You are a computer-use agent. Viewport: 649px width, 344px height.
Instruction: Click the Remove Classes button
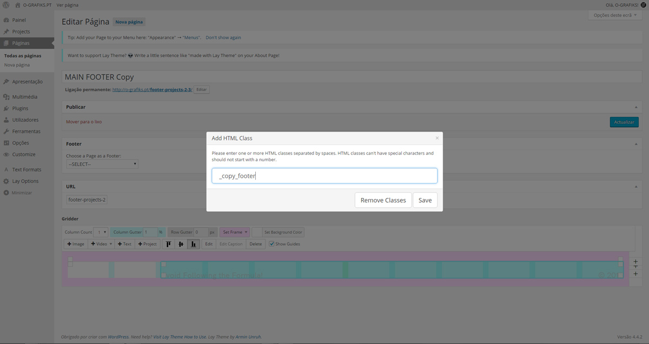(383, 200)
